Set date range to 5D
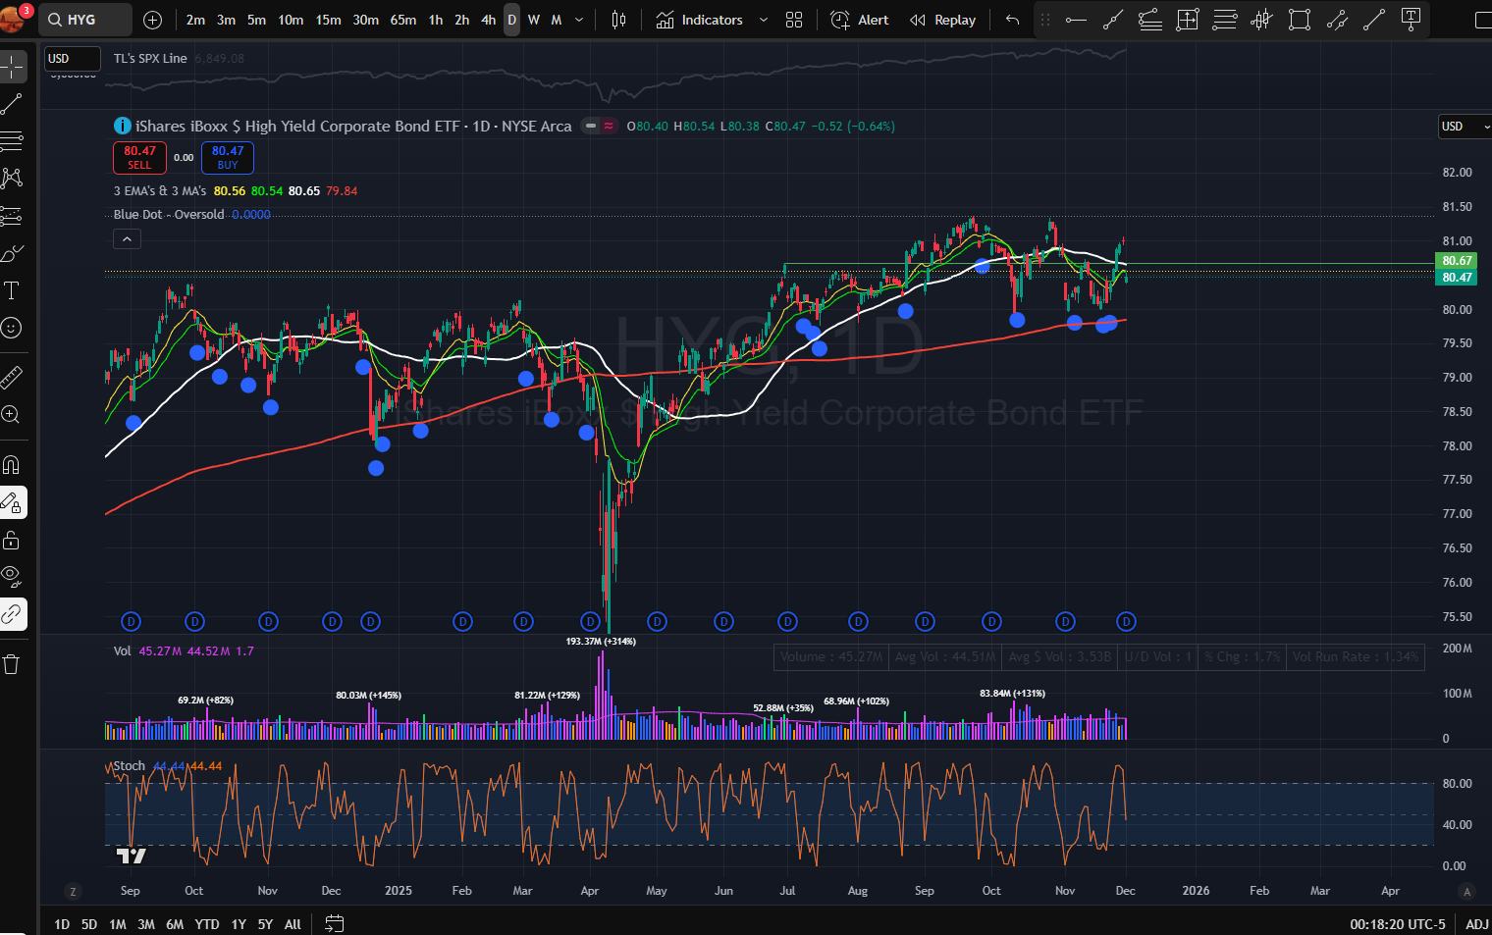 click(x=89, y=924)
